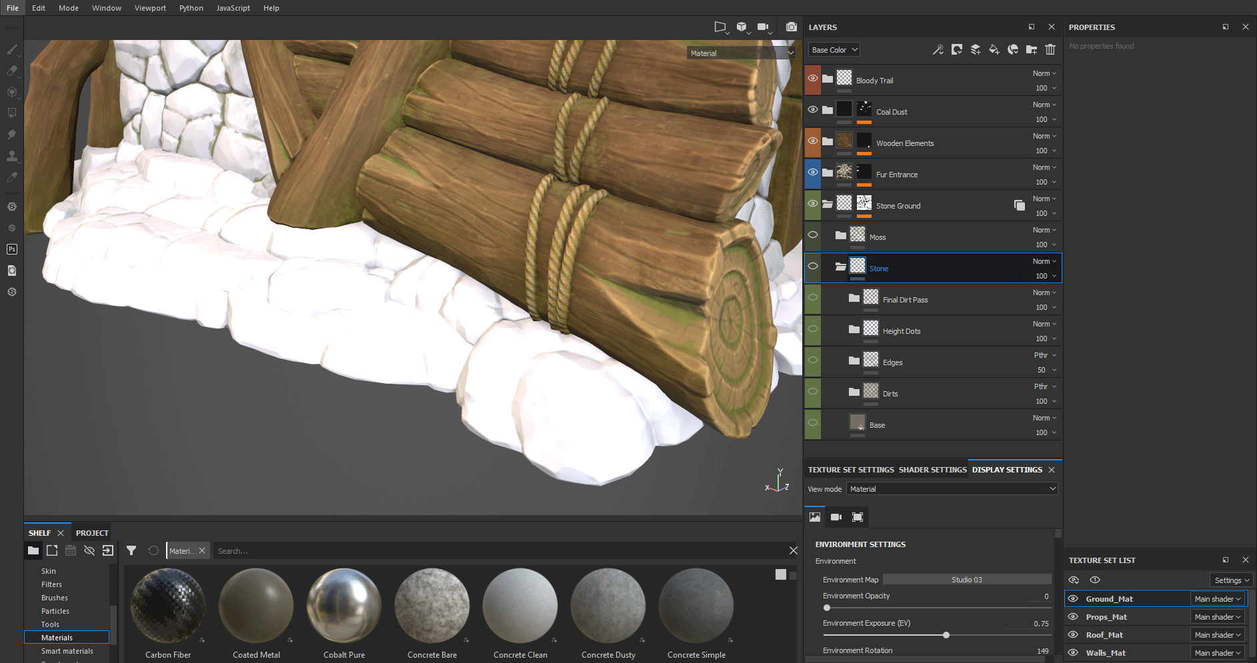Switch to the Shader Settings tab

(932, 470)
